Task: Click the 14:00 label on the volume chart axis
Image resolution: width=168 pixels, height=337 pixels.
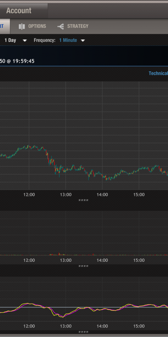Action: (102, 260)
